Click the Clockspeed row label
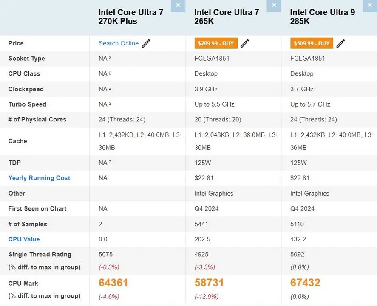 pos(26,89)
